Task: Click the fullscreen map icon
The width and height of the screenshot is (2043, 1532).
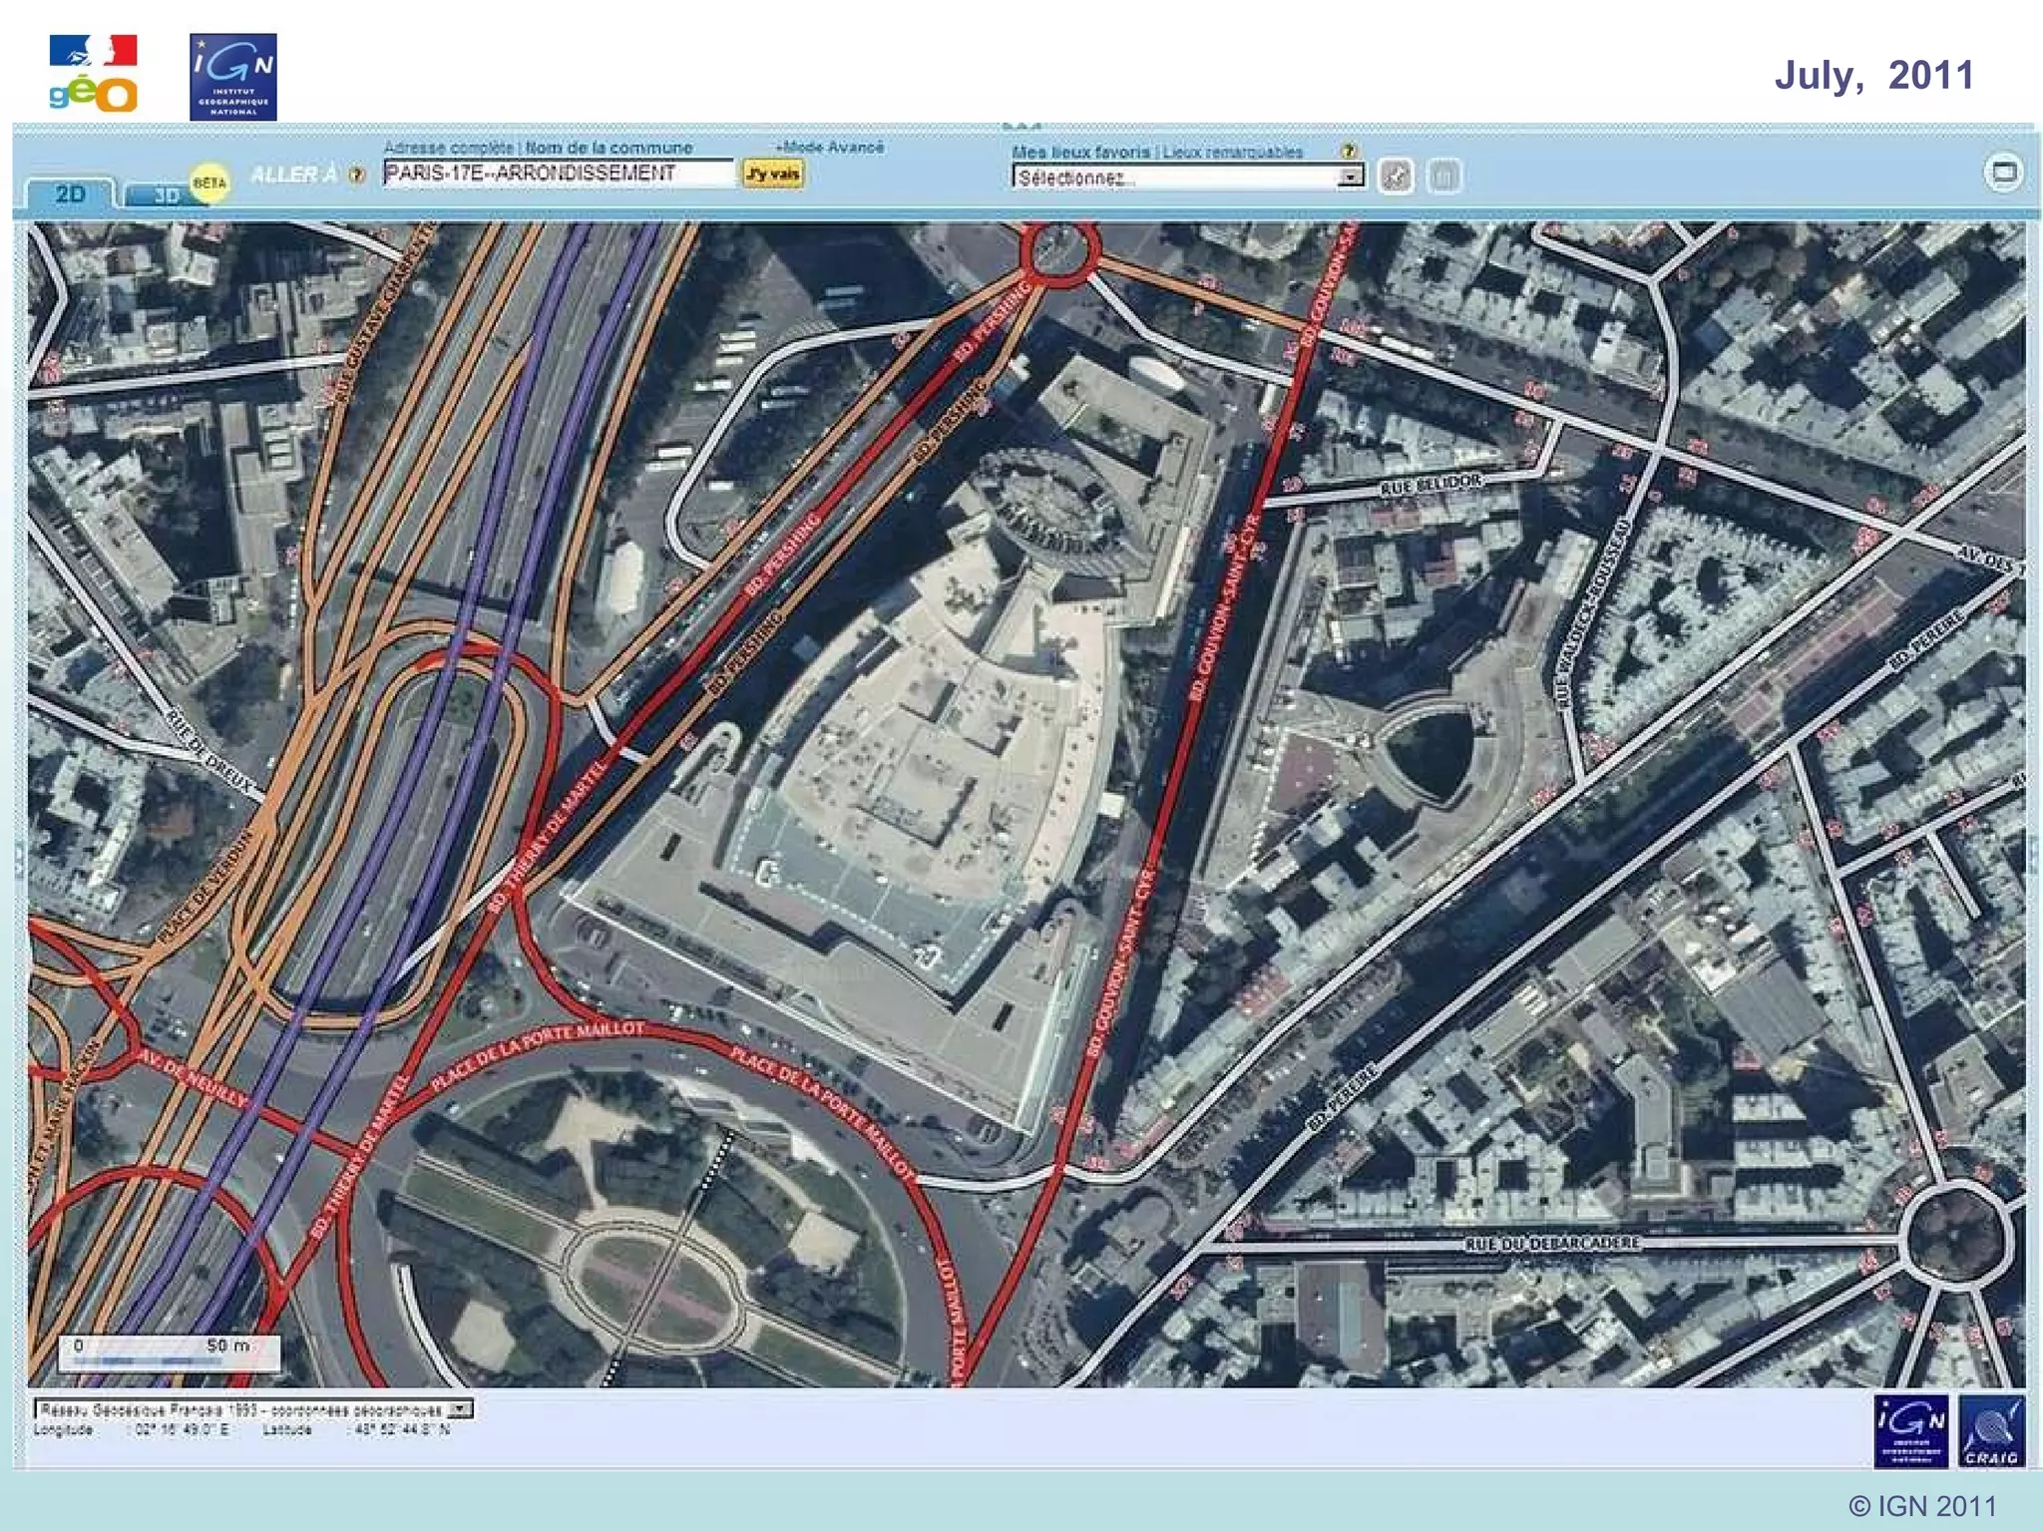Action: 2003,173
